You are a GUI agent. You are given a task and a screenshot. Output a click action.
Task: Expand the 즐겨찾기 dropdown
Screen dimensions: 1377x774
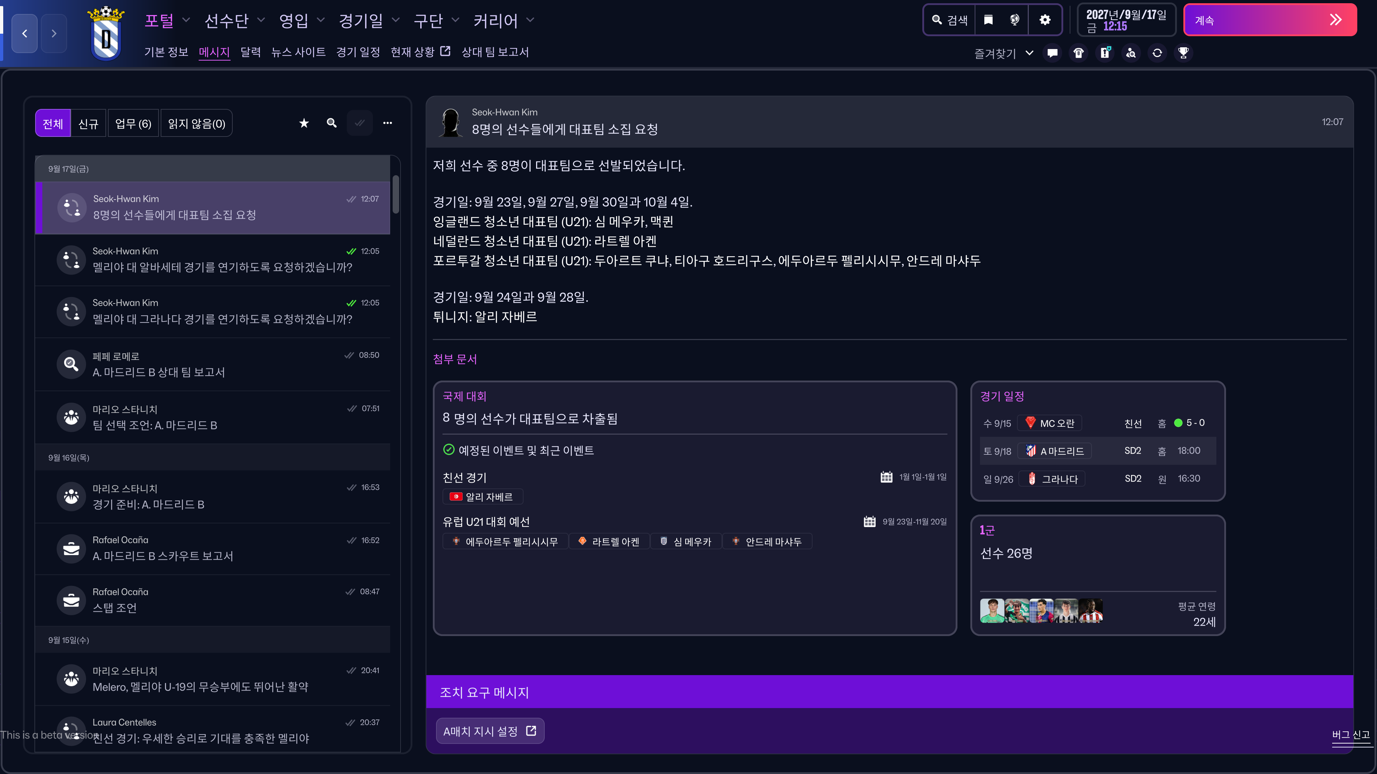[x=1030, y=53]
